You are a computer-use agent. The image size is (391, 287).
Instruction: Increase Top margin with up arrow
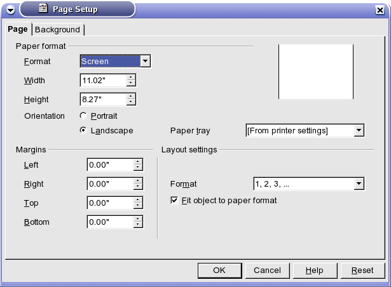pos(138,200)
